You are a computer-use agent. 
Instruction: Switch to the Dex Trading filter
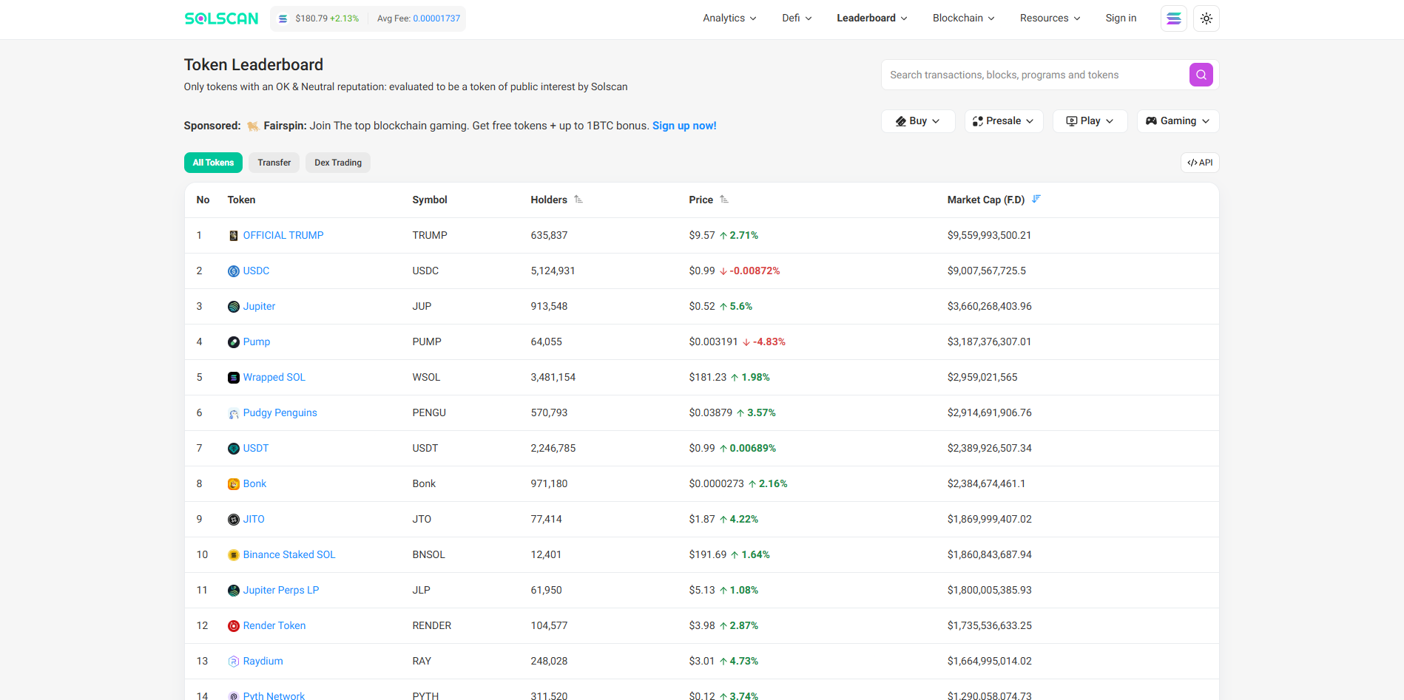coord(337,162)
